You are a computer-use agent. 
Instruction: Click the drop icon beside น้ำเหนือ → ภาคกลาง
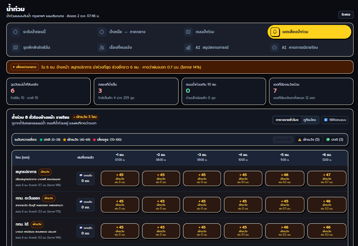(x=102, y=32)
